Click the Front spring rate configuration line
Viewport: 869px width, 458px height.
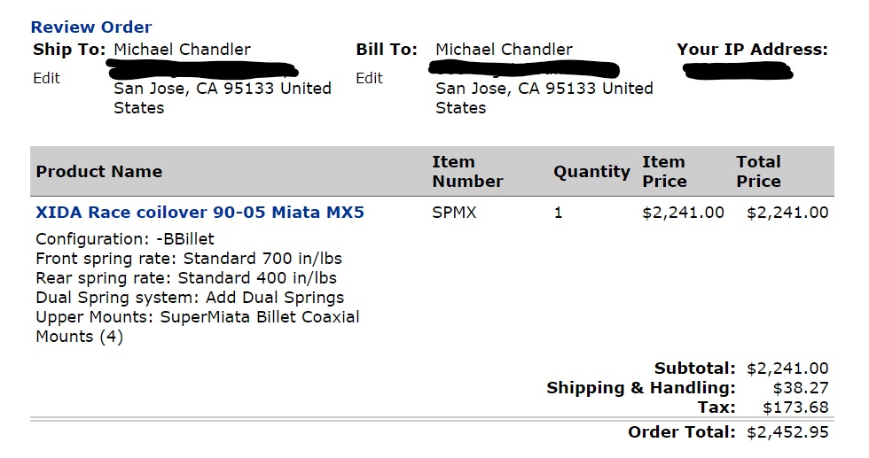pos(189,259)
